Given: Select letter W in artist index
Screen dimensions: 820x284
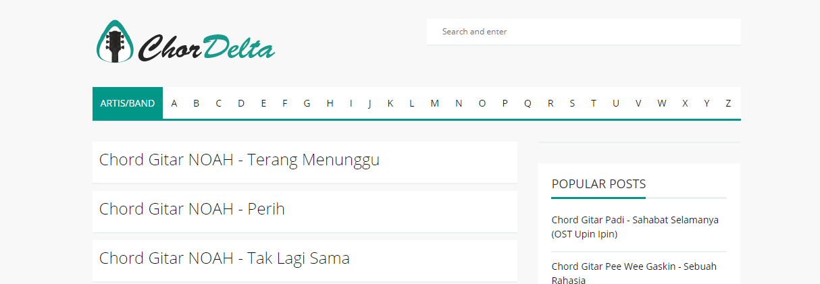Looking at the screenshot, I should click(x=662, y=103).
